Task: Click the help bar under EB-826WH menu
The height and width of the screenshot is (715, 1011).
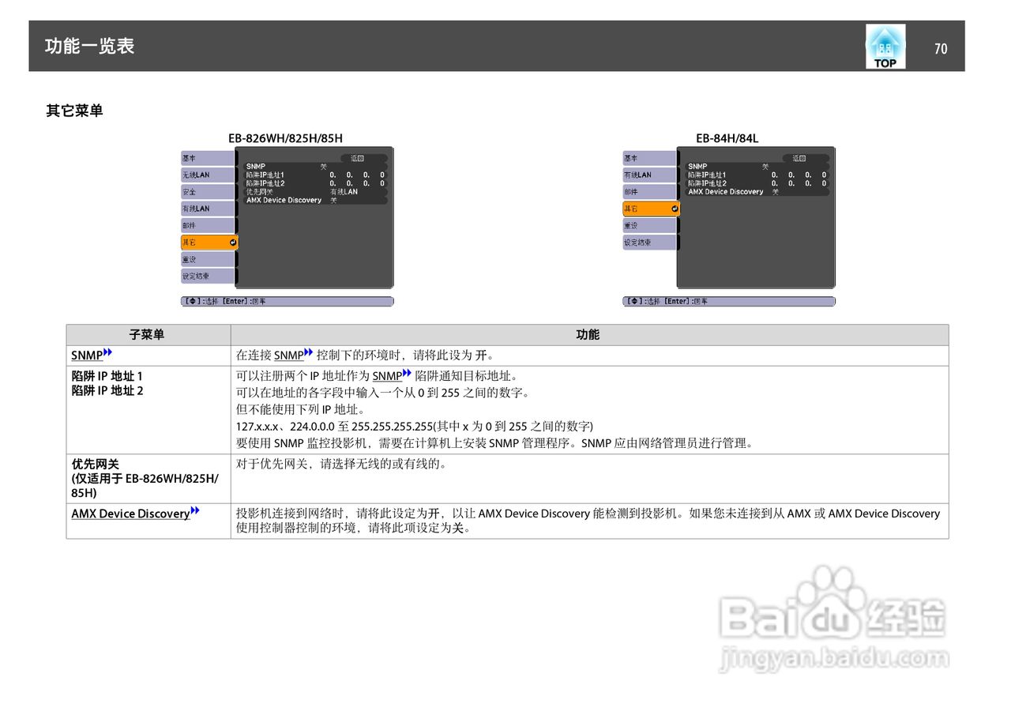Action: [x=287, y=301]
